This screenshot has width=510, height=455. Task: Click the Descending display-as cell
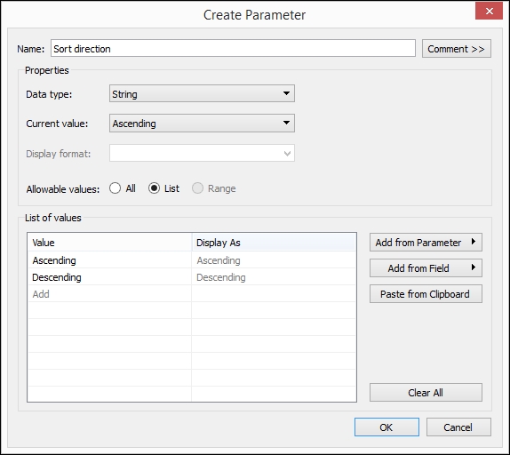(x=274, y=277)
